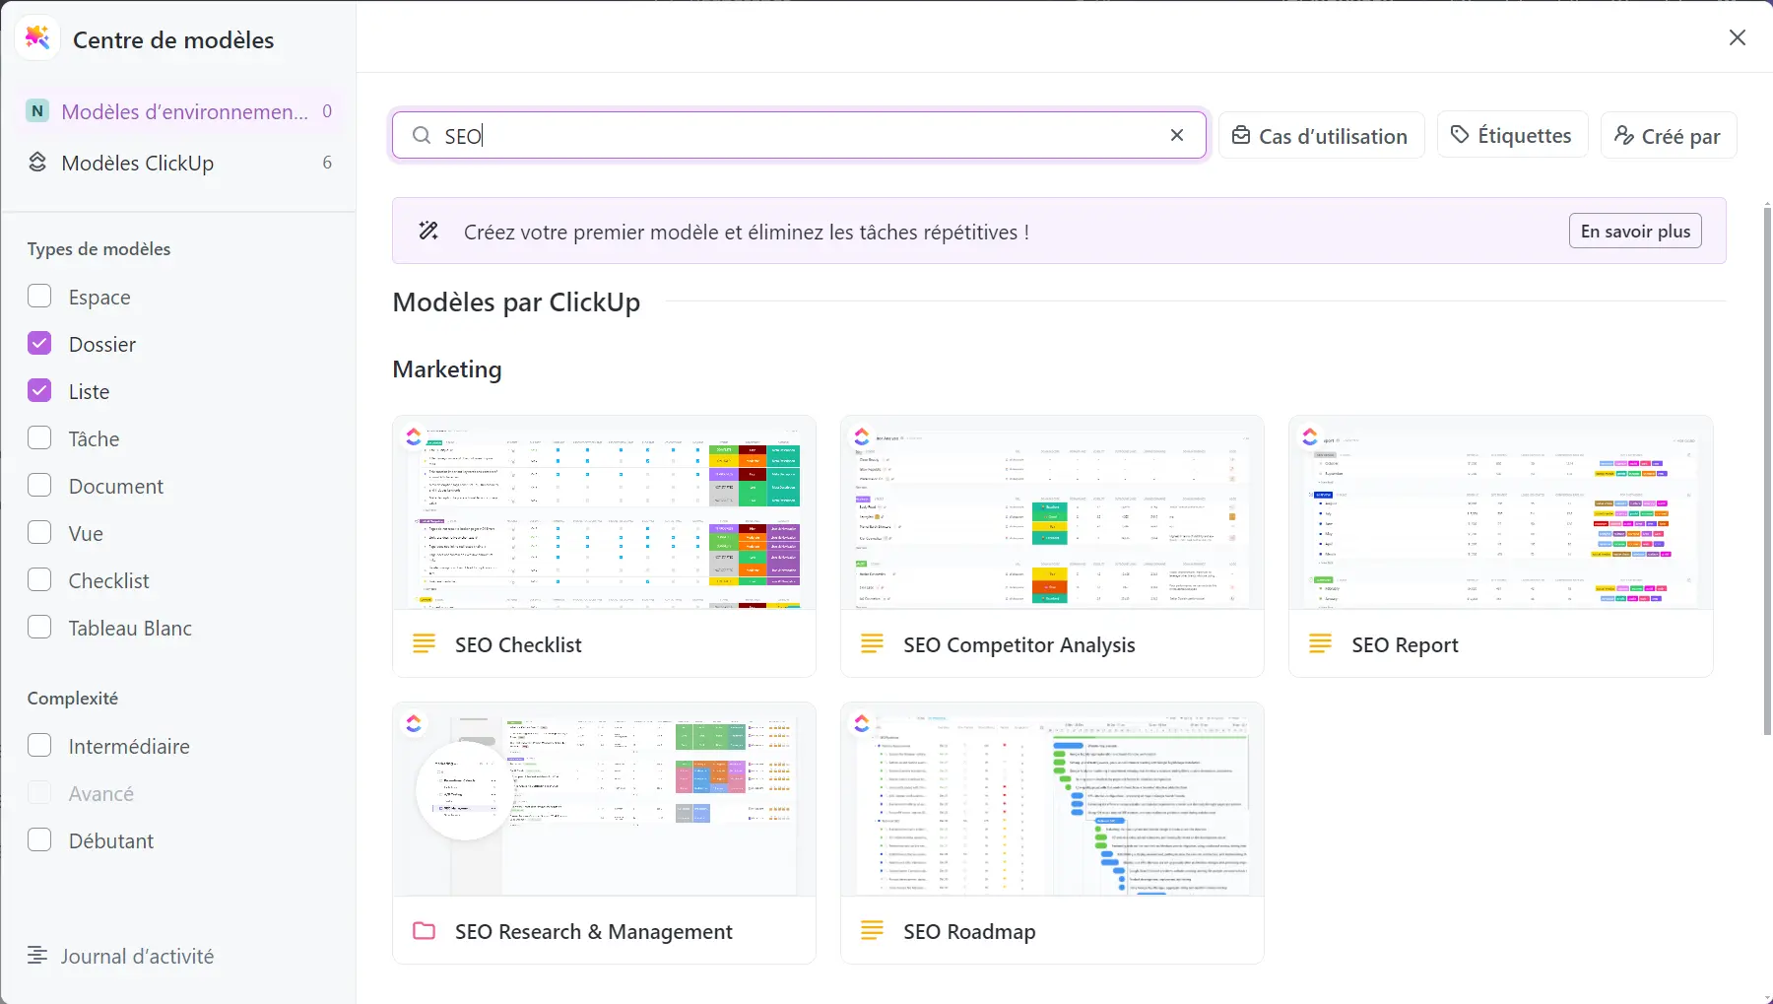Screen dimensions: 1773x1004
Task: Click the N workspace avatar icon
Action: [x=37, y=111]
